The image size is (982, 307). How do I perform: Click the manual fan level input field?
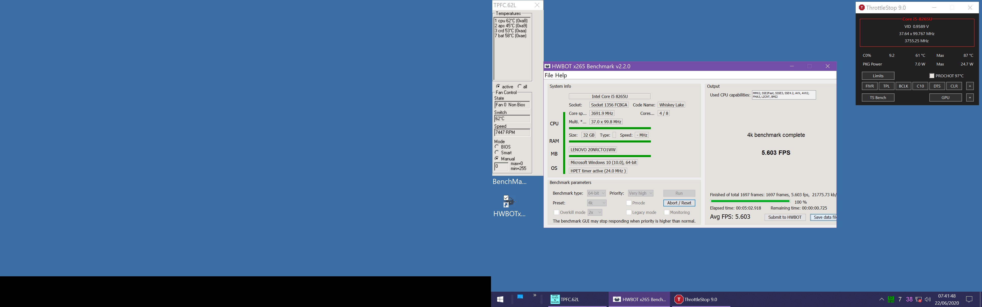click(x=501, y=167)
